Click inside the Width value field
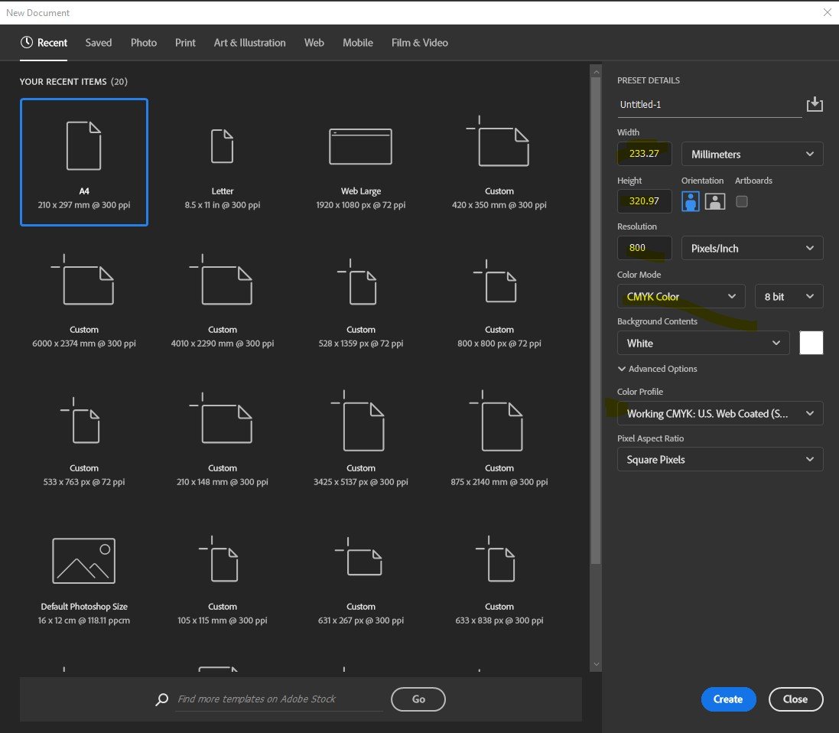The width and height of the screenshot is (839, 733). pyautogui.click(x=644, y=153)
